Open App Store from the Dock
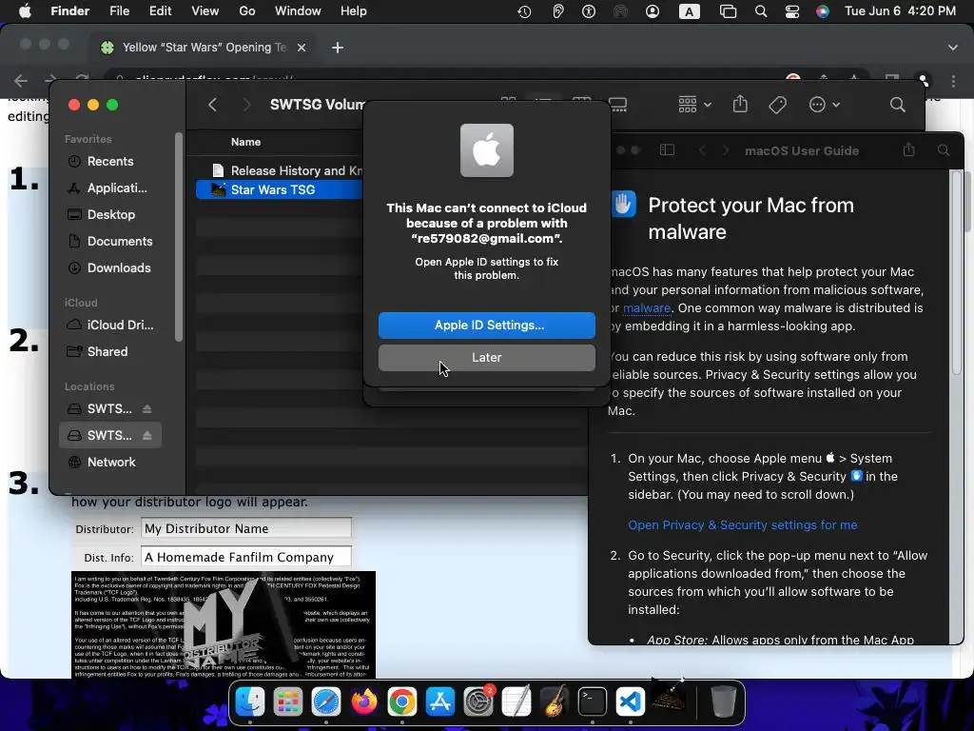Viewport: 974px width, 731px height. click(440, 701)
